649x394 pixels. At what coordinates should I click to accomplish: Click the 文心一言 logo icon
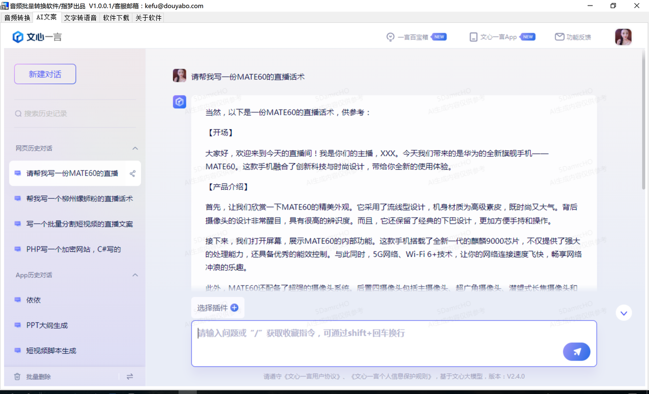[18, 37]
